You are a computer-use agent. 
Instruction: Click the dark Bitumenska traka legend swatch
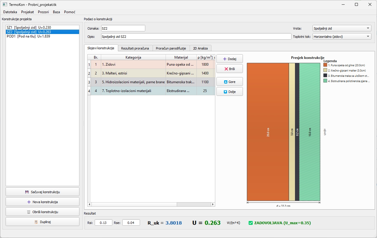[325, 75]
